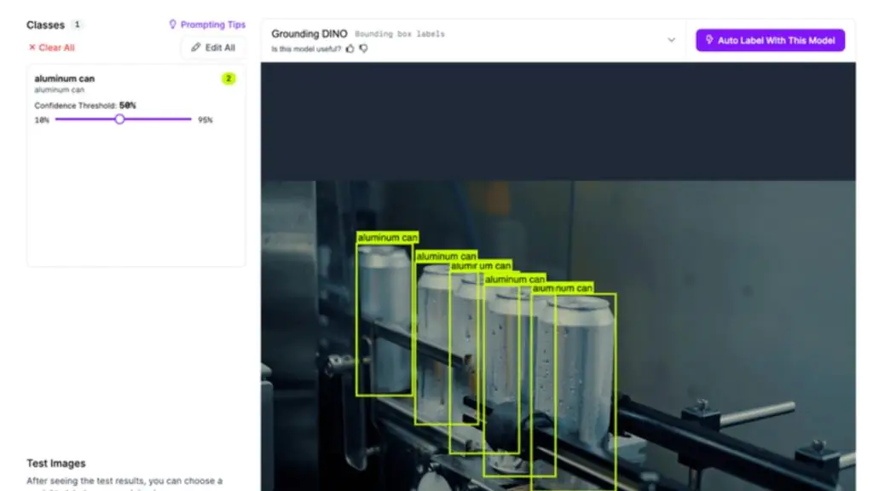Open the Prompting Tips link
The height and width of the screenshot is (491, 873).
[x=212, y=25]
